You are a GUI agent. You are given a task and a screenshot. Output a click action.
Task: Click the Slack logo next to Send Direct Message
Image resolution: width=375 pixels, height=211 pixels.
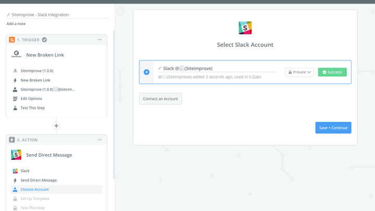(16, 155)
